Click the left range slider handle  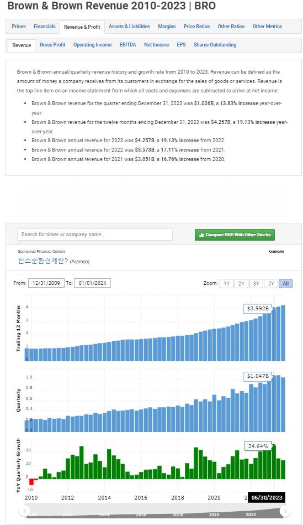click(24, 511)
